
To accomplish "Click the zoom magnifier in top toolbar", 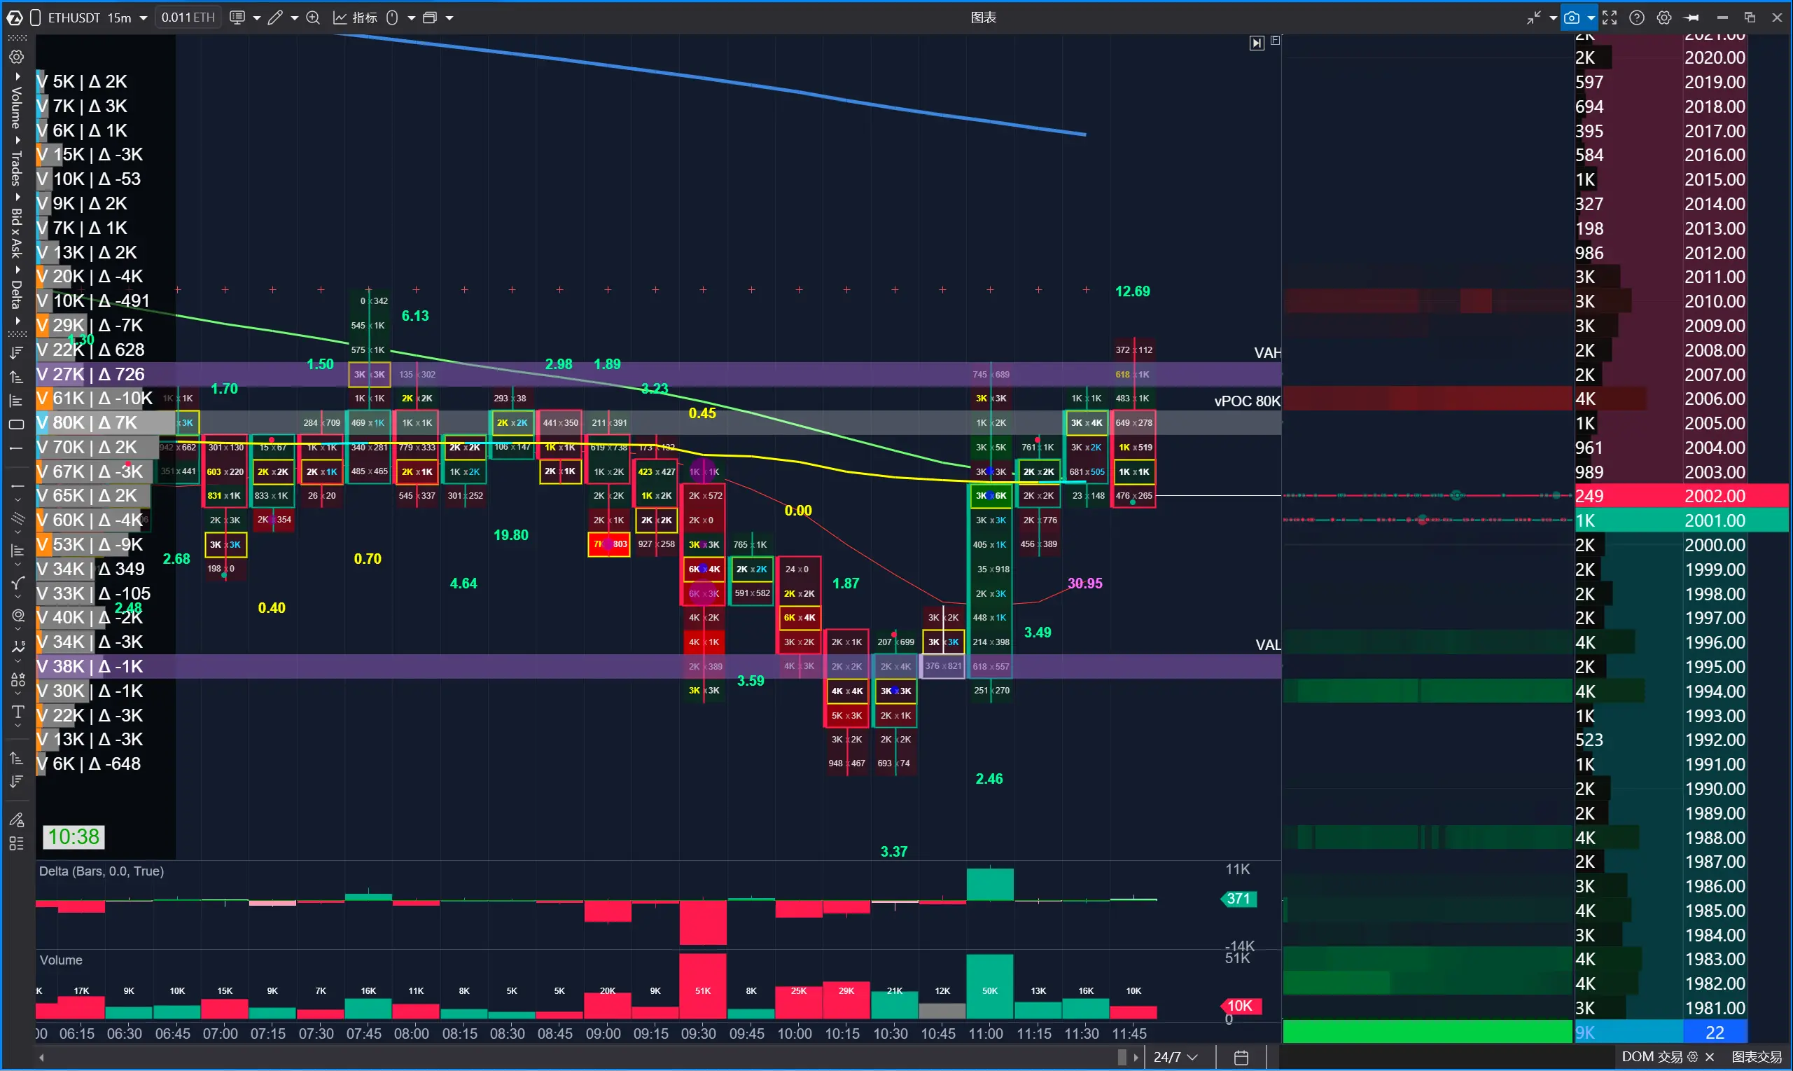I will point(313,18).
